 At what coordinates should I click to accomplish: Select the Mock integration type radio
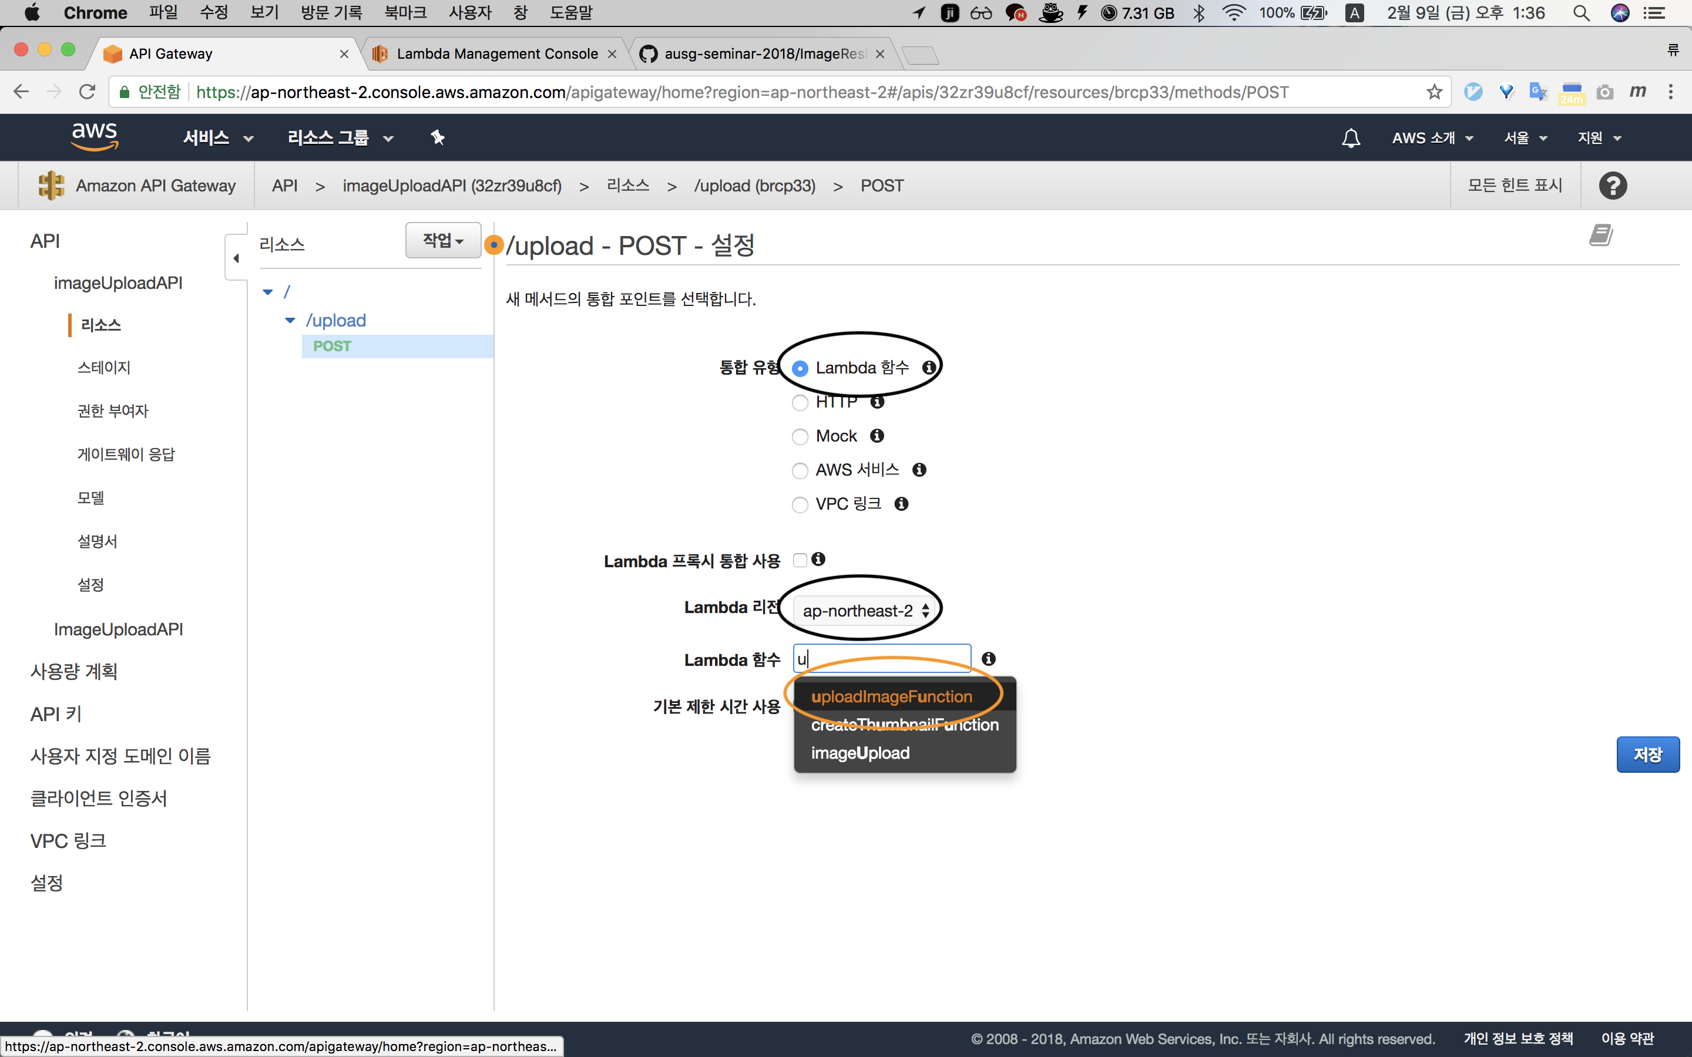coord(800,436)
